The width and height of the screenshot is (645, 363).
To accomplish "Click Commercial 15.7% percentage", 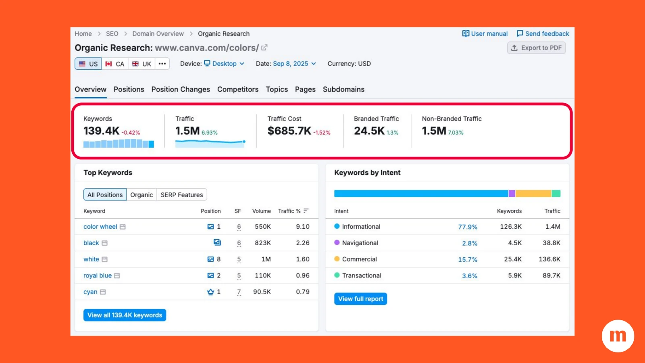I will (x=468, y=260).
